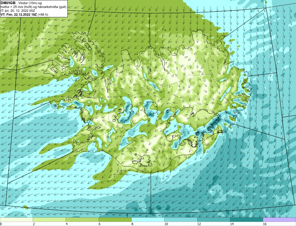Click the legend scale number '12'
Viewport: 296px width, 226px height.
pos(199,224)
